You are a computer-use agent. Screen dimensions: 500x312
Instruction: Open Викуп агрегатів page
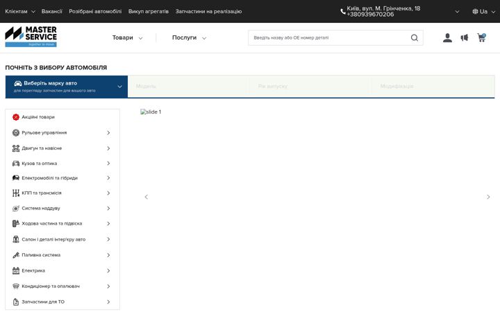pos(149,12)
